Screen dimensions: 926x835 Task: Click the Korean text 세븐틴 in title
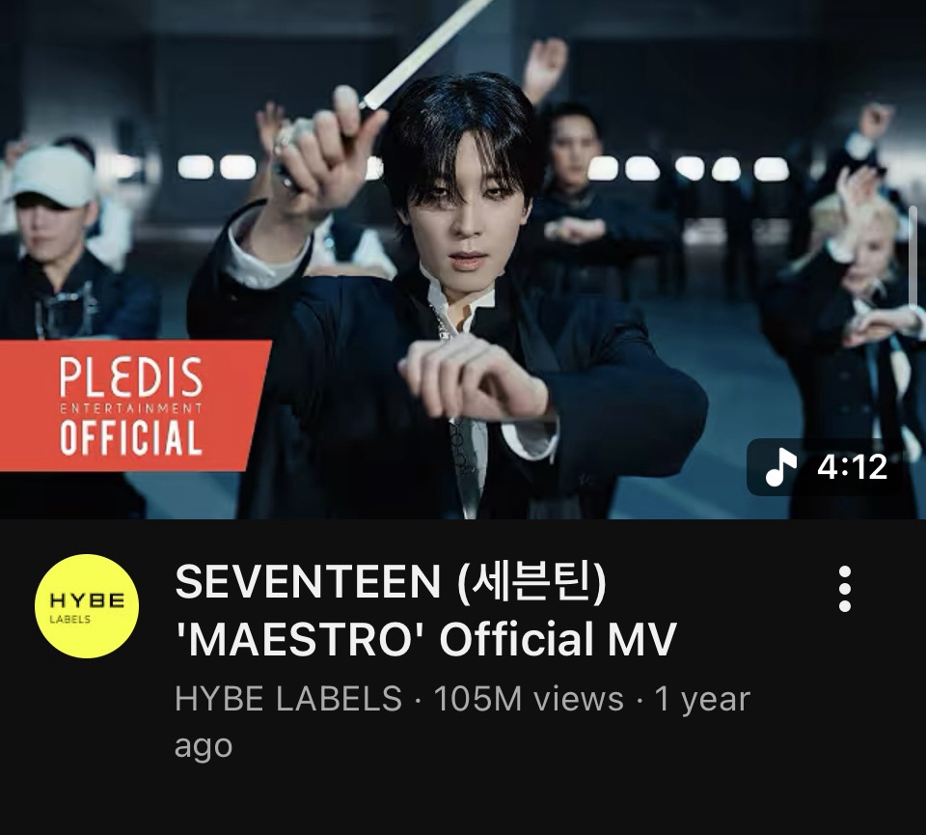pyautogui.click(x=531, y=581)
